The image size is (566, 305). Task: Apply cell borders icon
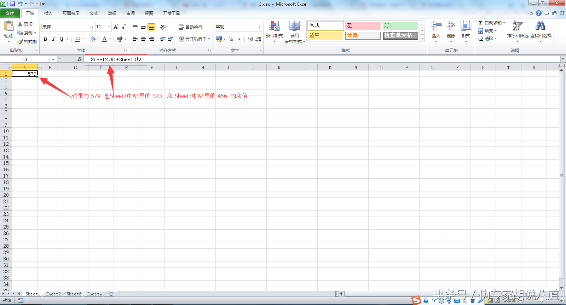(x=77, y=39)
